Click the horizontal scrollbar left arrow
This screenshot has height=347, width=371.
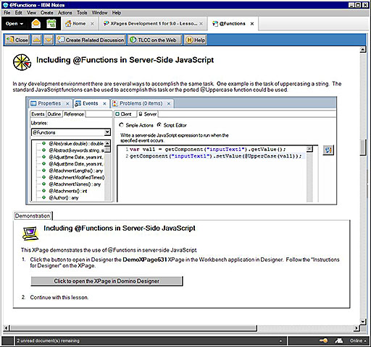[7, 327]
